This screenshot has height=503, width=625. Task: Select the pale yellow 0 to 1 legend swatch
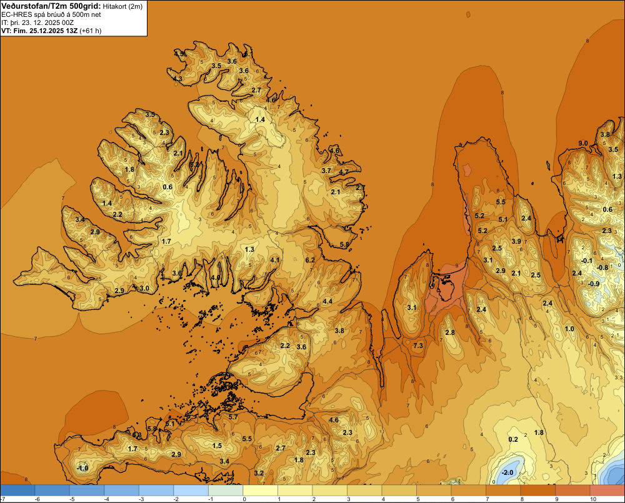(260, 491)
